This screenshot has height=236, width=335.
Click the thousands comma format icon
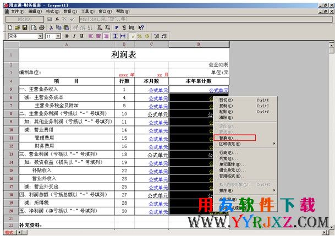(x=132, y=36)
